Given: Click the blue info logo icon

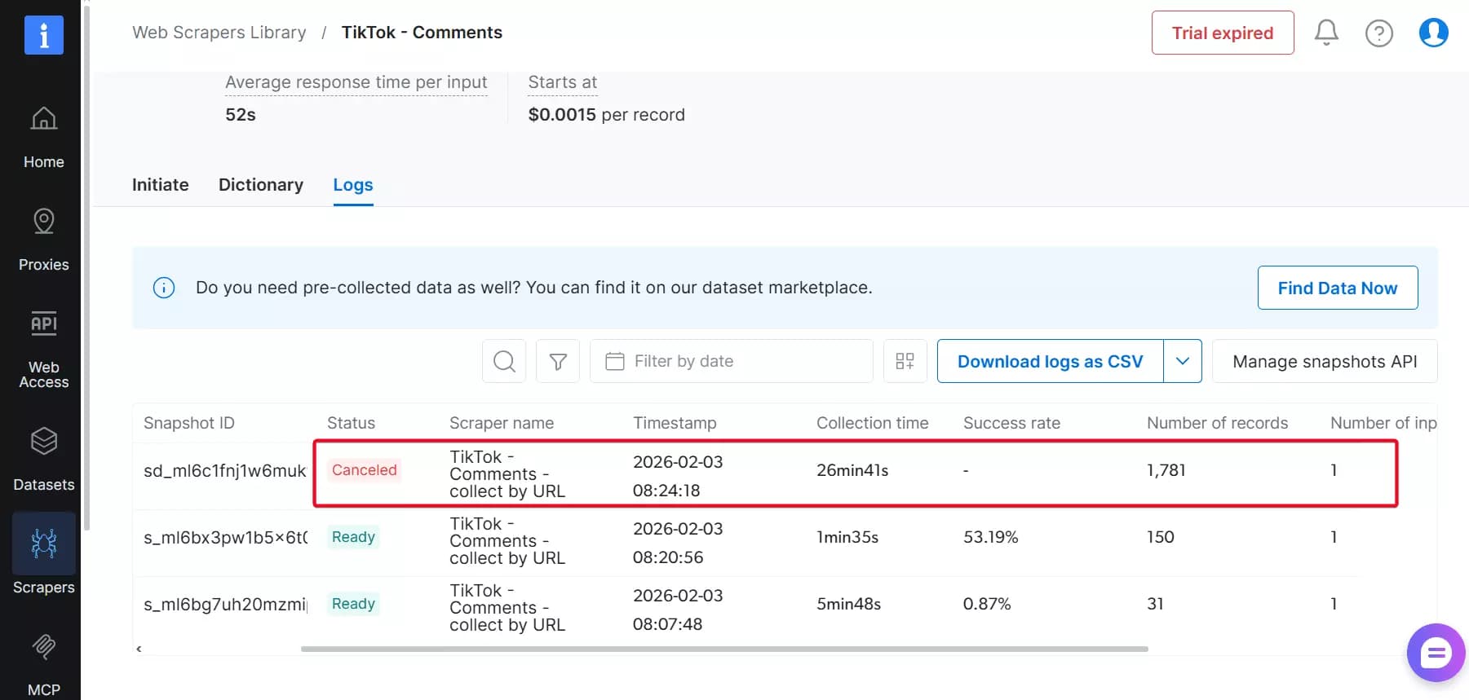Looking at the screenshot, I should [x=44, y=35].
